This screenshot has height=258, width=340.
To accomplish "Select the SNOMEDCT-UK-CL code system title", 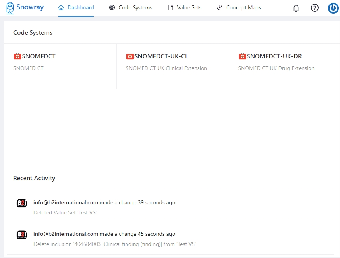I will [161, 56].
